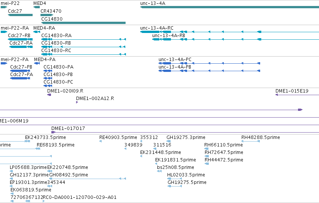Image resolution: width=319 pixels, height=203 pixels.
Task: Click the 345344 EST label
Action: click(56, 182)
